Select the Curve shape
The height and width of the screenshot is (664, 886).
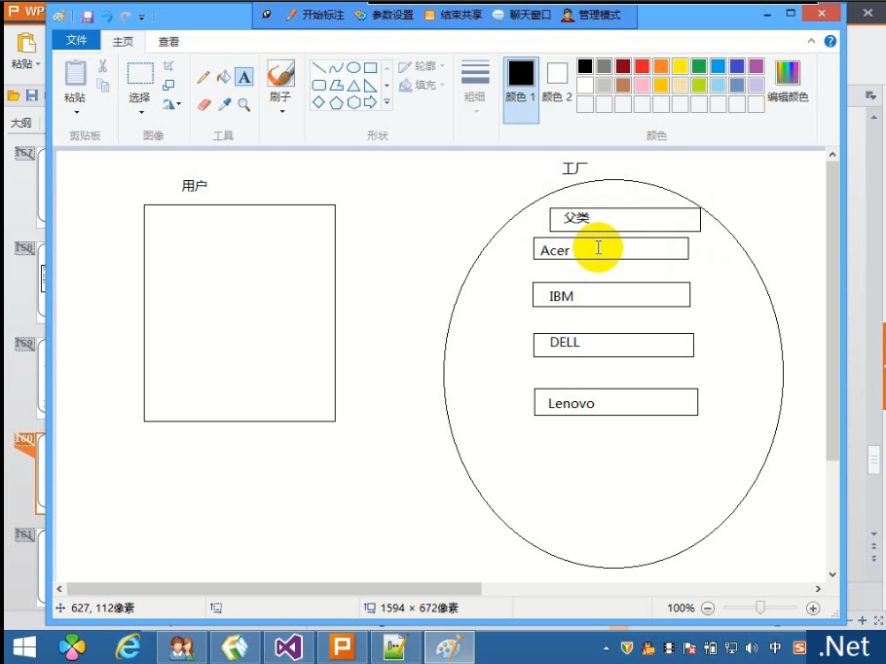(336, 68)
